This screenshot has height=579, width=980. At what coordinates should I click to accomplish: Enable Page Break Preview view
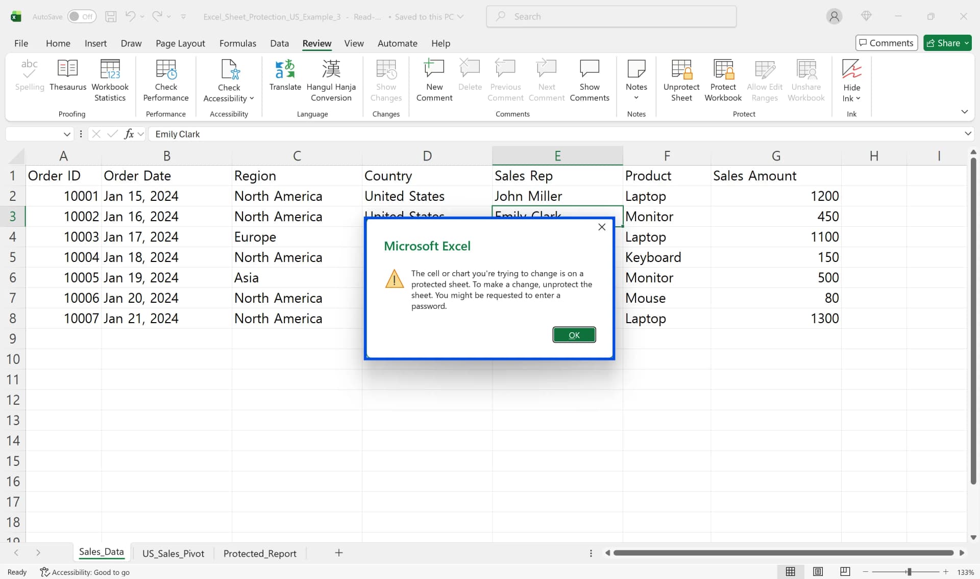coord(845,571)
